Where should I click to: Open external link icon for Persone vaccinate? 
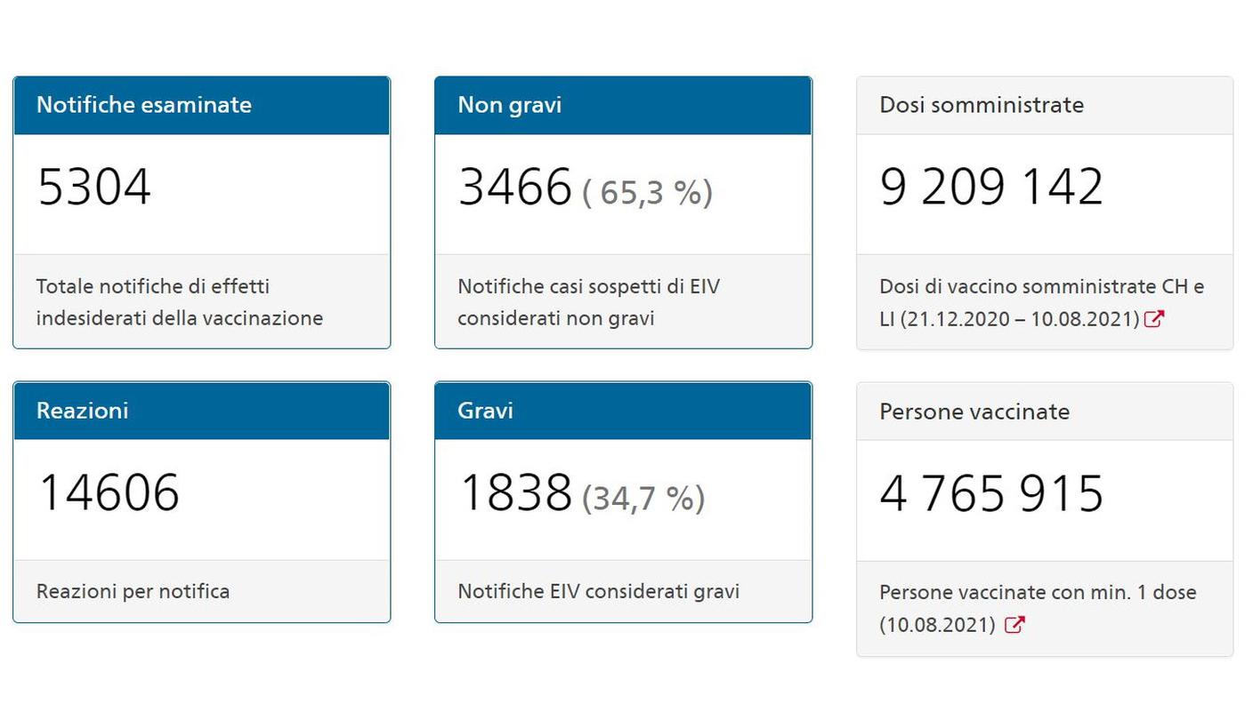1014,624
